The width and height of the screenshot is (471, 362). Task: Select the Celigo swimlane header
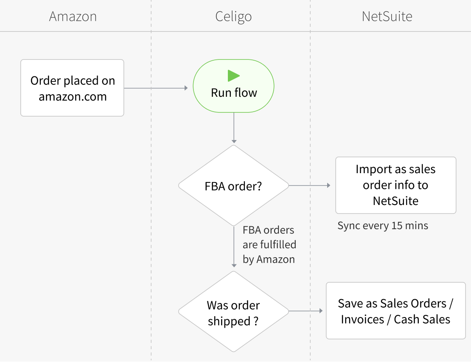(x=233, y=17)
